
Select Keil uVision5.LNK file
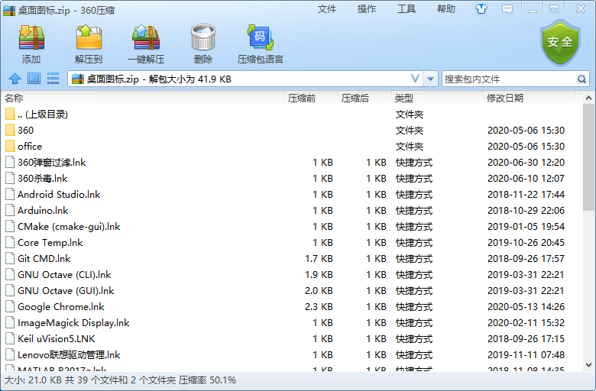click(x=57, y=338)
